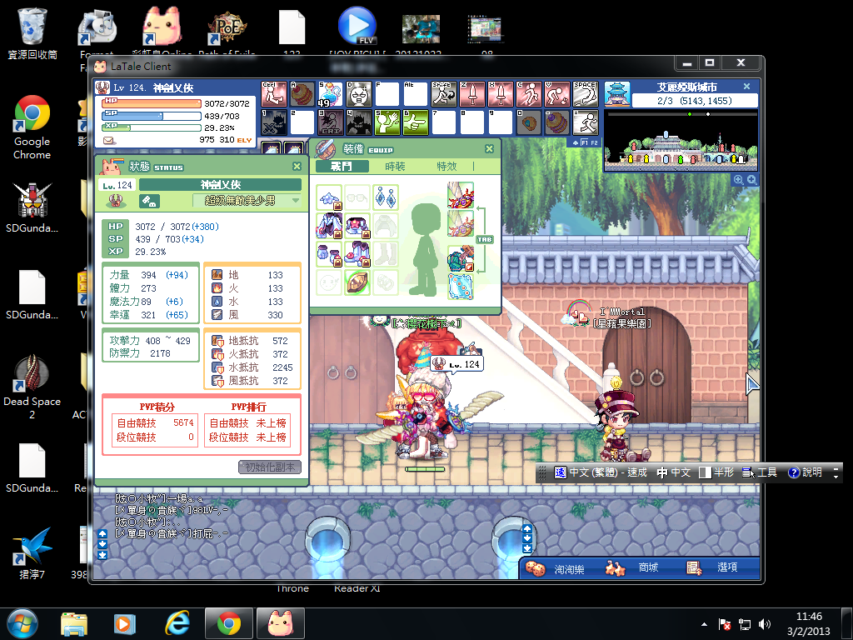Open the title dropdown 超級無敵美少男
Viewport: 853px width, 640px height.
click(247, 201)
